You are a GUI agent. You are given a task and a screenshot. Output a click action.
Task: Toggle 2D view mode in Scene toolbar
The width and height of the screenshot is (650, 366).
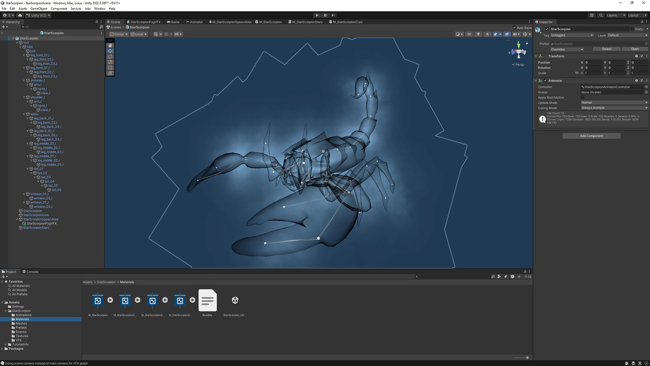click(469, 34)
